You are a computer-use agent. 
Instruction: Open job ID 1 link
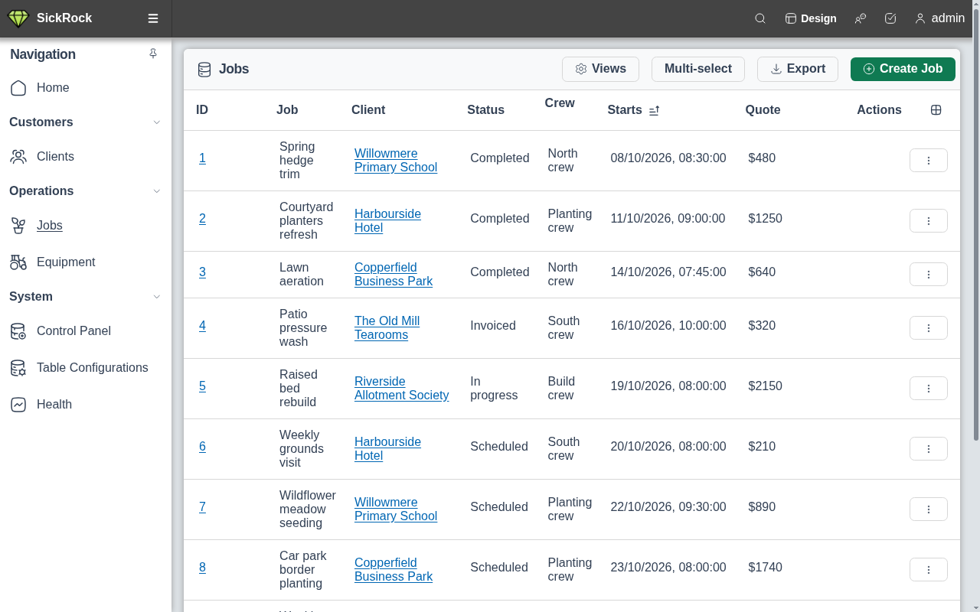point(202,158)
